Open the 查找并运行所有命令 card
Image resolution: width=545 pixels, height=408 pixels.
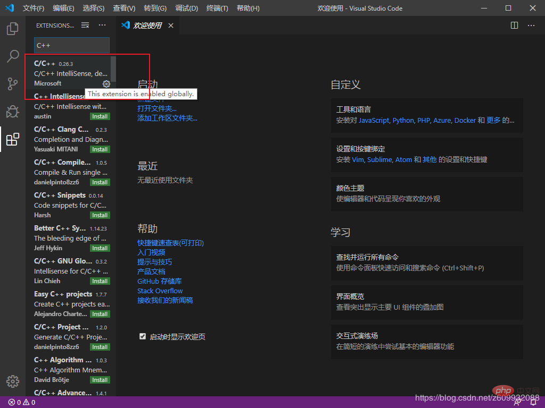(x=427, y=262)
